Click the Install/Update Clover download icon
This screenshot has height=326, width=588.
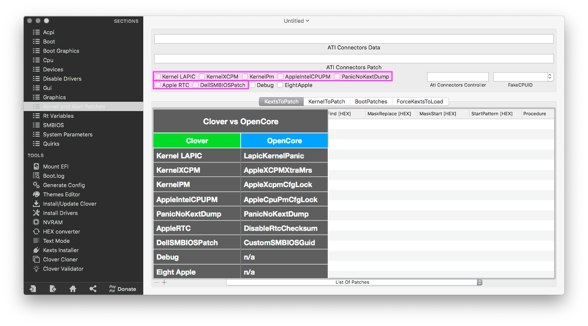pos(36,204)
